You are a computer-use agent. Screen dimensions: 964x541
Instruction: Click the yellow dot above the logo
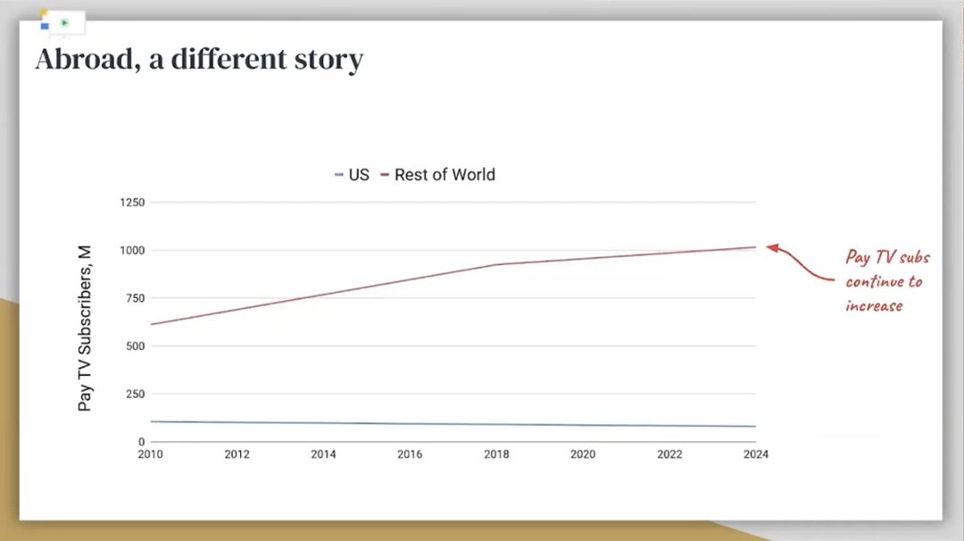coord(44,13)
